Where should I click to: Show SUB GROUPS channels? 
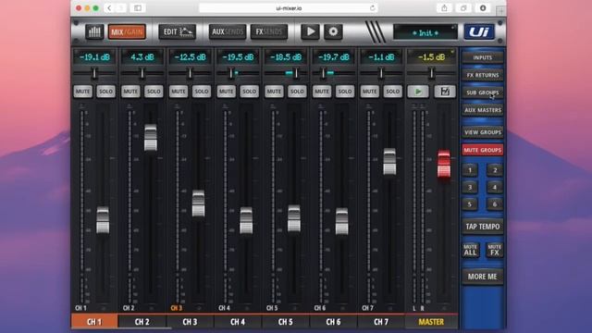pyautogui.click(x=483, y=92)
